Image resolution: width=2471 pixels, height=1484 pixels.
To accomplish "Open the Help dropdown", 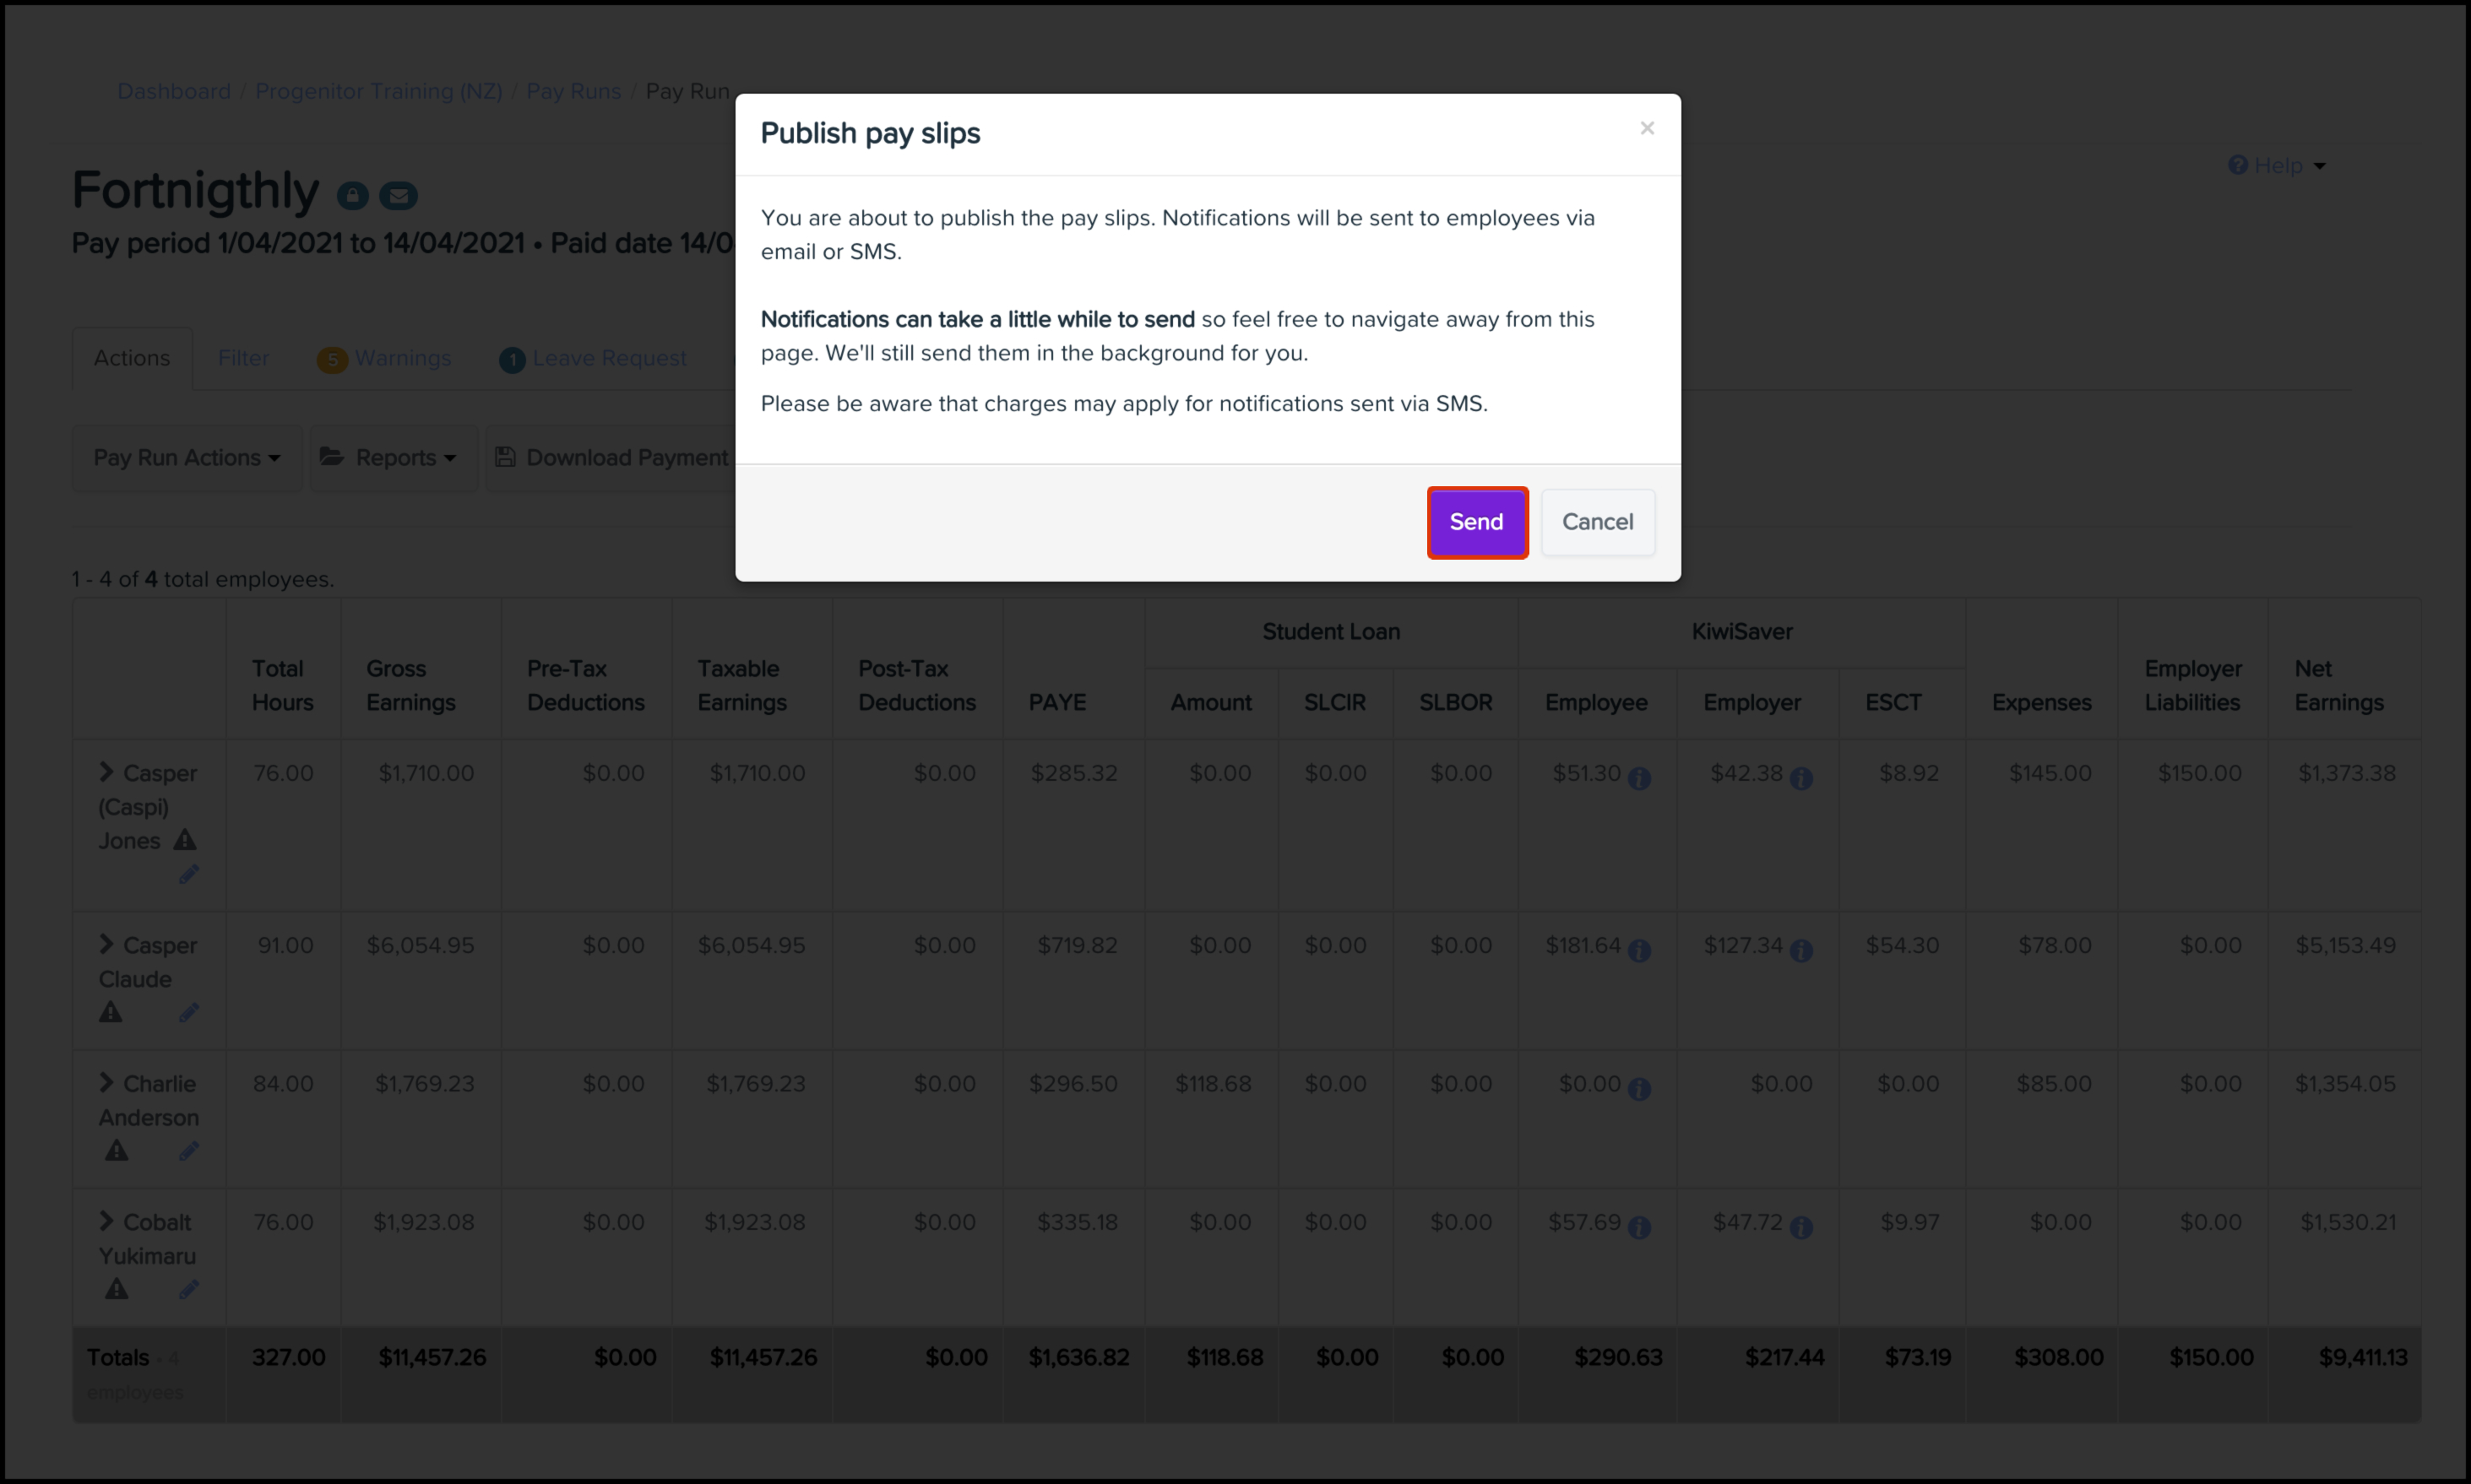I will coord(2277,166).
